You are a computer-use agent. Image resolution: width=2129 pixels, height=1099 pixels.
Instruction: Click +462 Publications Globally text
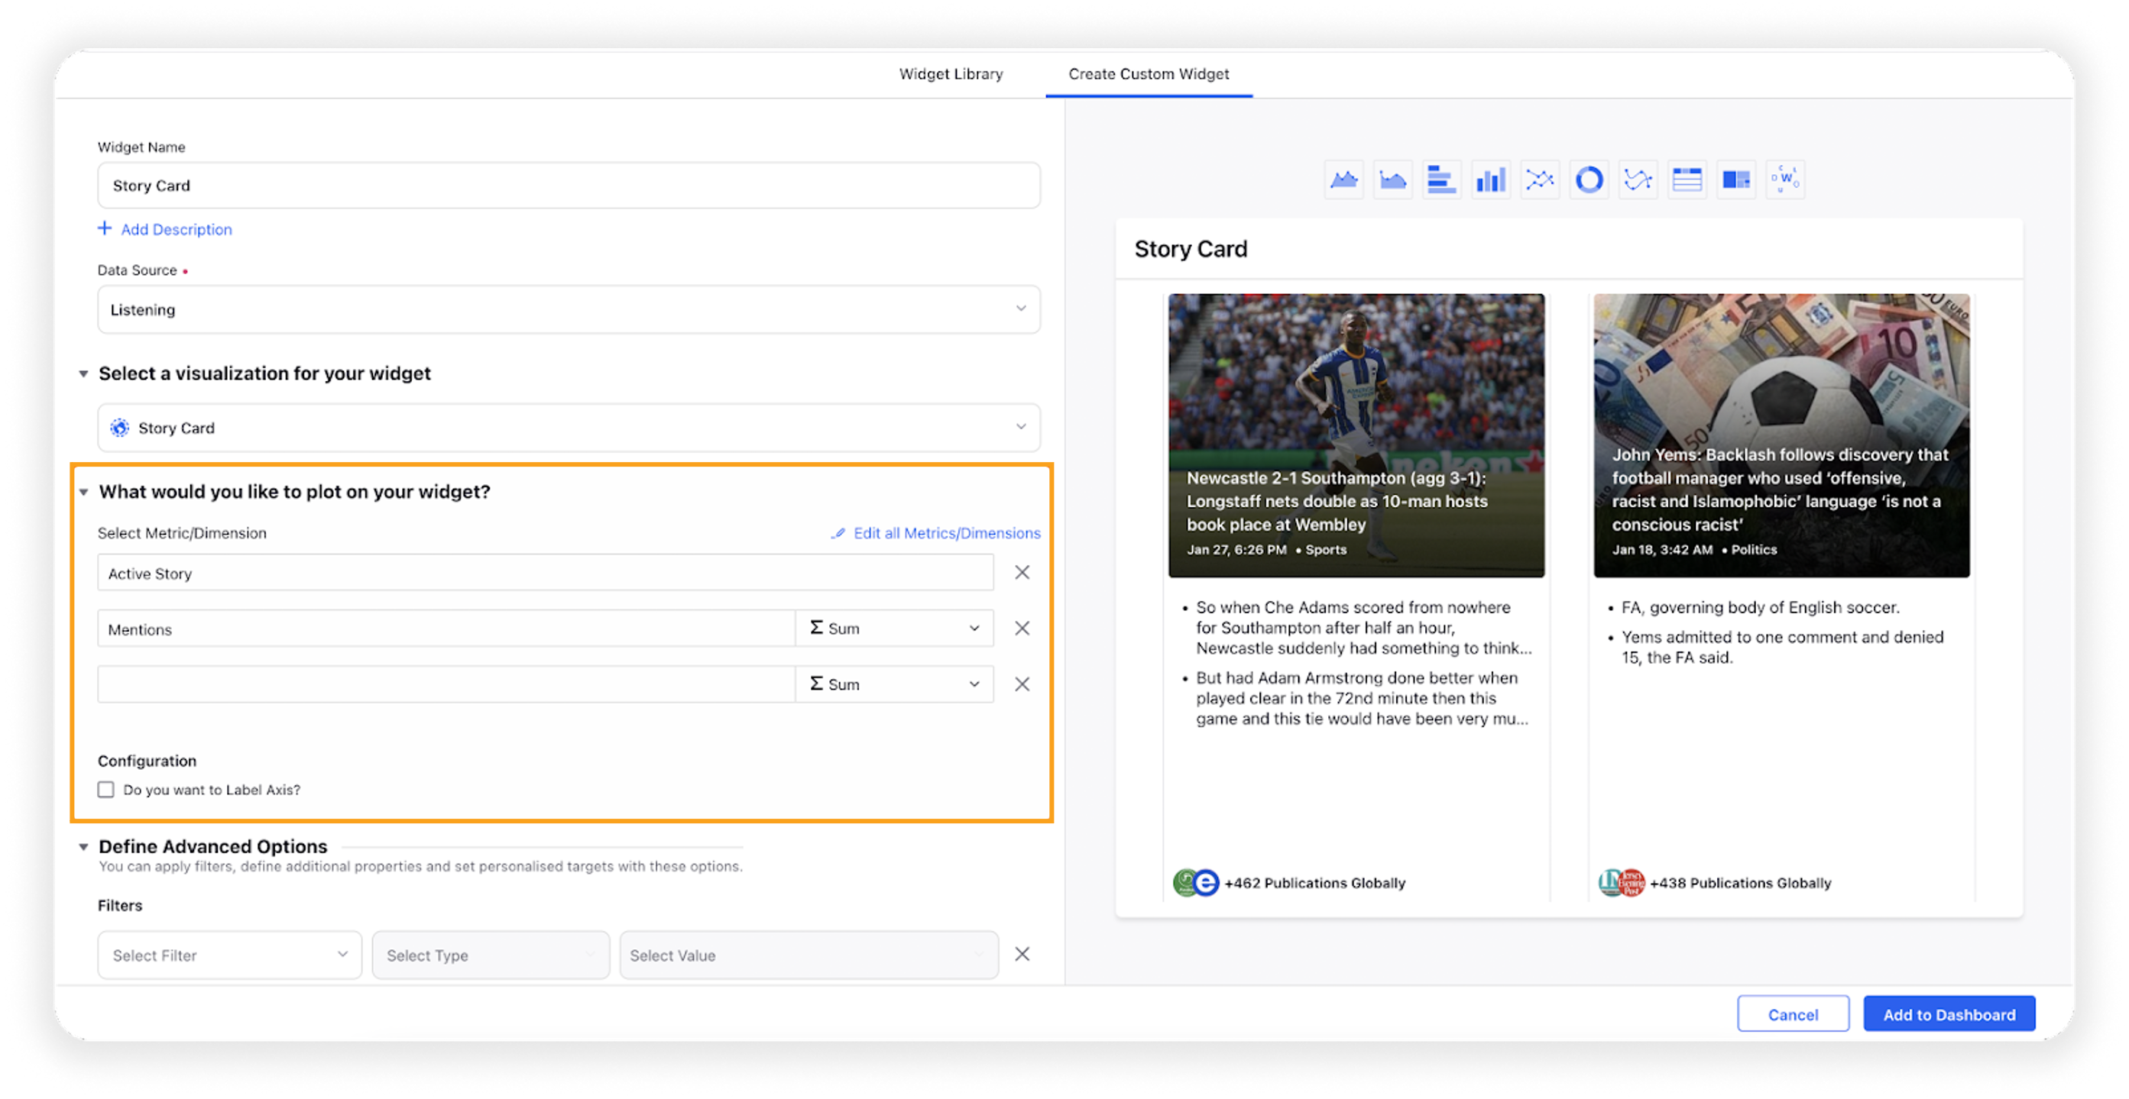tap(1314, 884)
